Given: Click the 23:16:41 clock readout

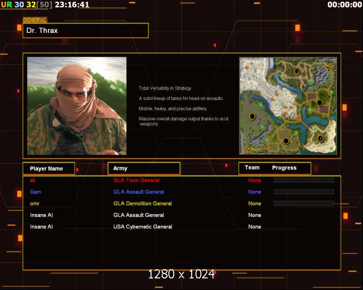Looking at the screenshot, I should pyautogui.click(x=72, y=5).
